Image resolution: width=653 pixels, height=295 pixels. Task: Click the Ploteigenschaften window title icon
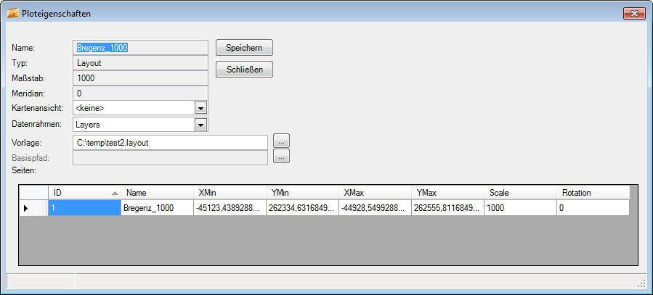(13, 14)
